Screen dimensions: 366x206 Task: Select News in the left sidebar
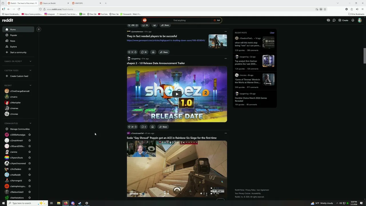pyautogui.click(x=18, y=41)
